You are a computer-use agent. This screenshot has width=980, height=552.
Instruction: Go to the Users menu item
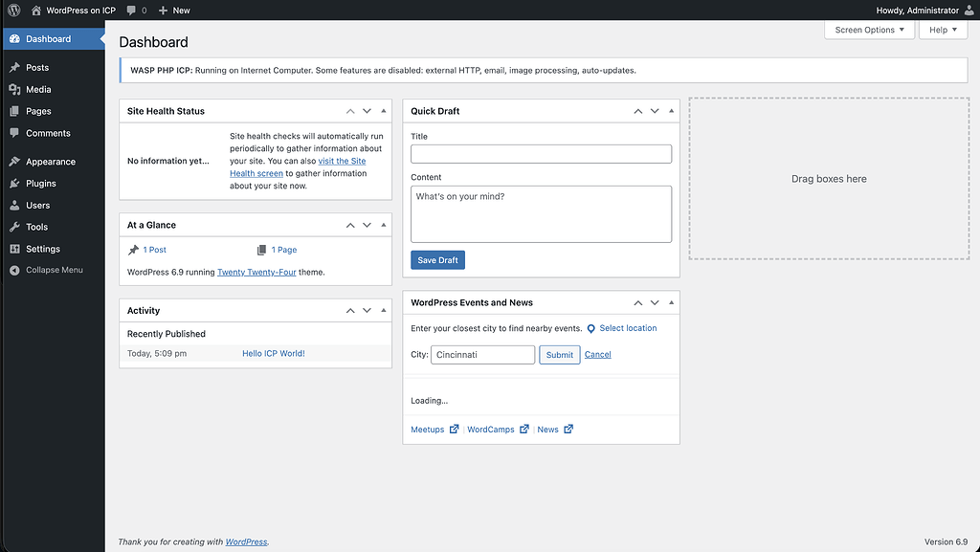37,206
